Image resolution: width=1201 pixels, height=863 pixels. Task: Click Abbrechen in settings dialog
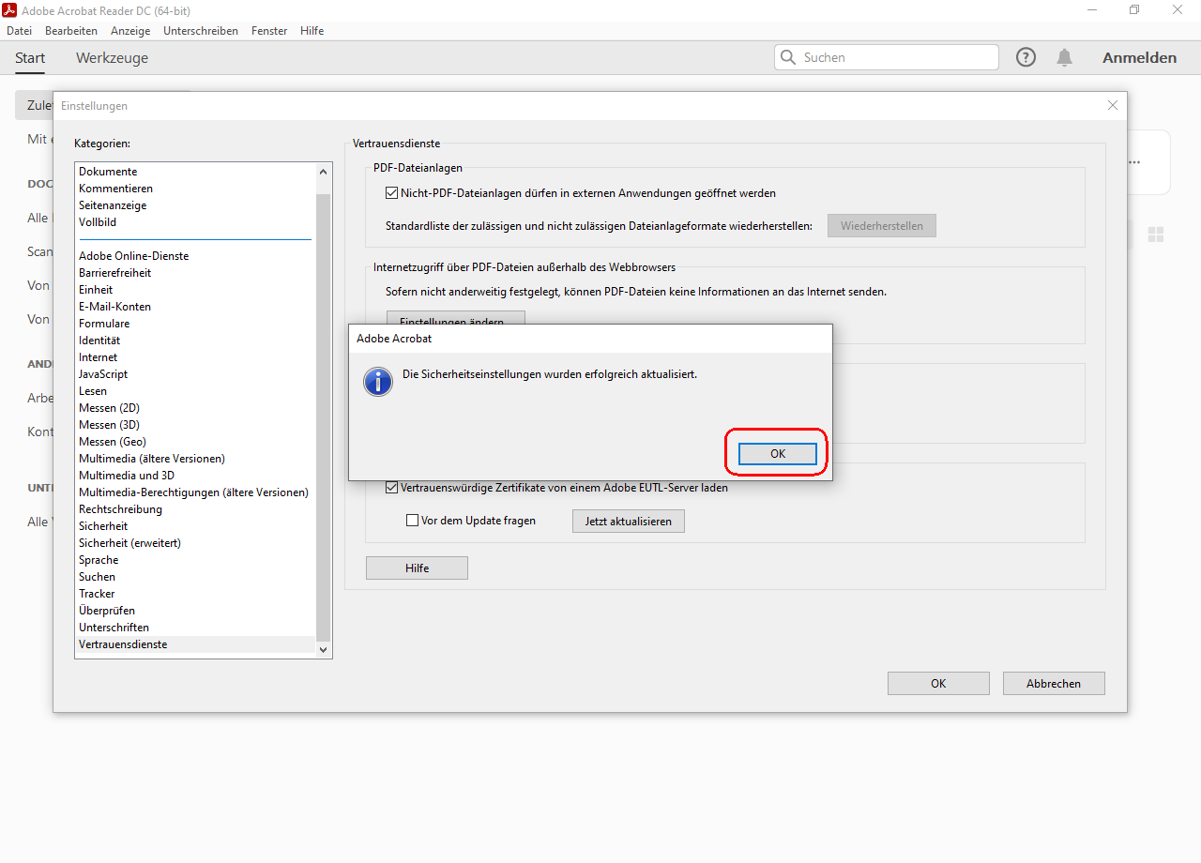[x=1053, y=684]
